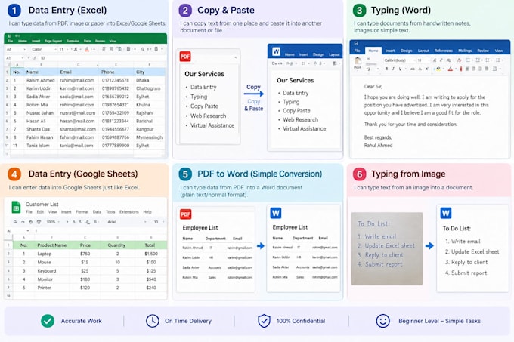Viewport: 514px width, 342px height.
Task: Click the shield icon beside 100% Confidential
Action: [x=264, y=321]
